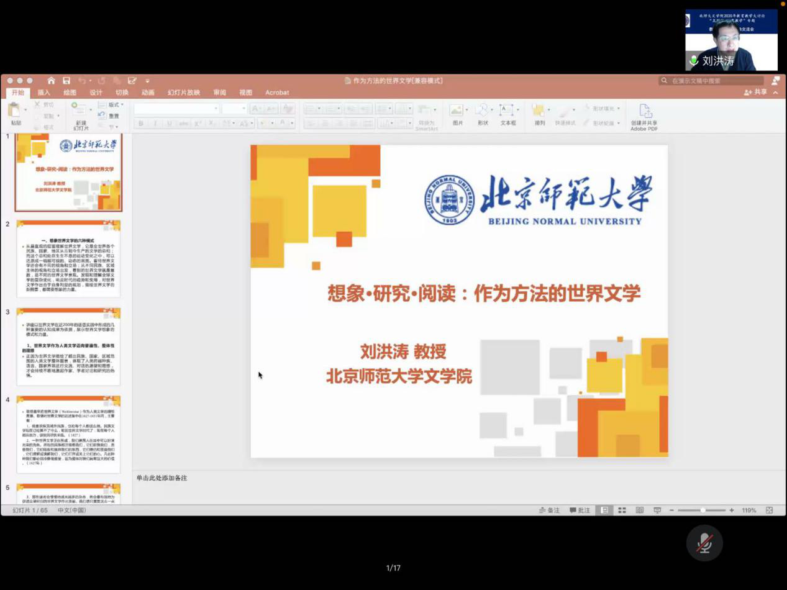Switch to the Slide Show (幻灯片放映) tab
Screen dimensions: 787x590
(183, 93)
